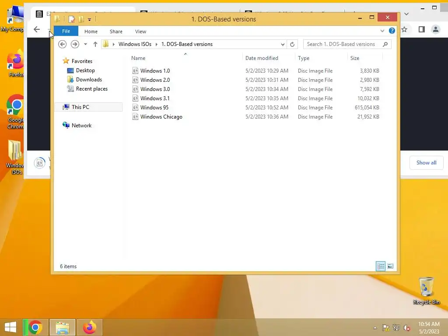The width and height of the screenshot is (448, 336).
Task: Click the New folder quick access icon
Action: pos(81,19)
